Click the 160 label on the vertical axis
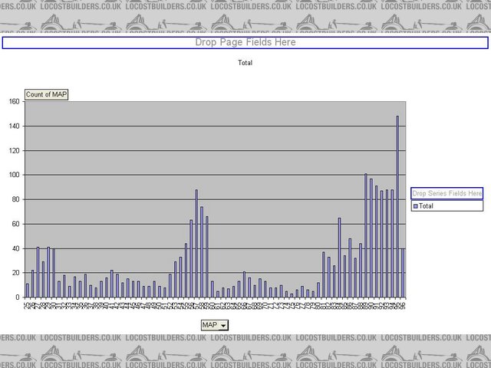Screen dimensions: 491x368 (x=15, y=101)
